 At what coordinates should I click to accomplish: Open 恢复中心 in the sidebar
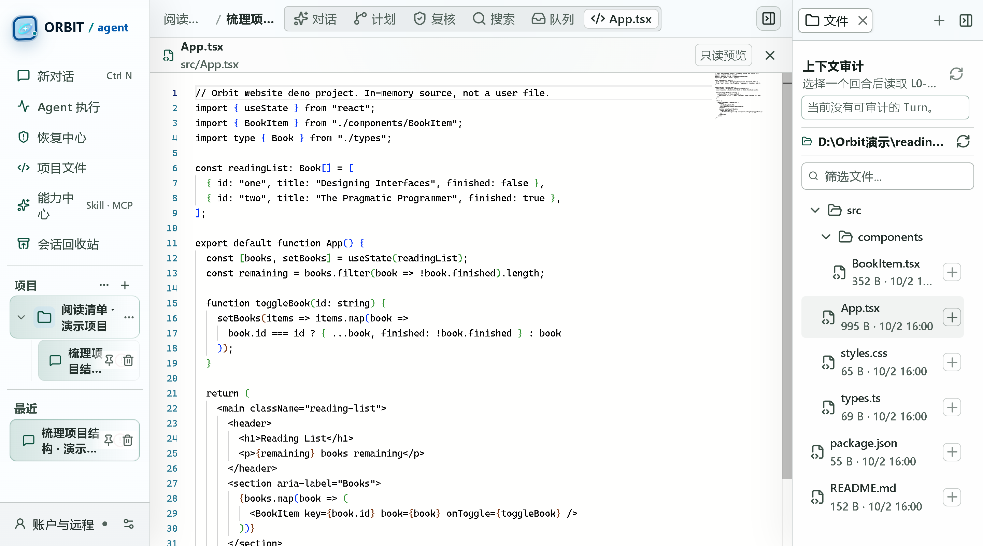[x=75, y=138]
